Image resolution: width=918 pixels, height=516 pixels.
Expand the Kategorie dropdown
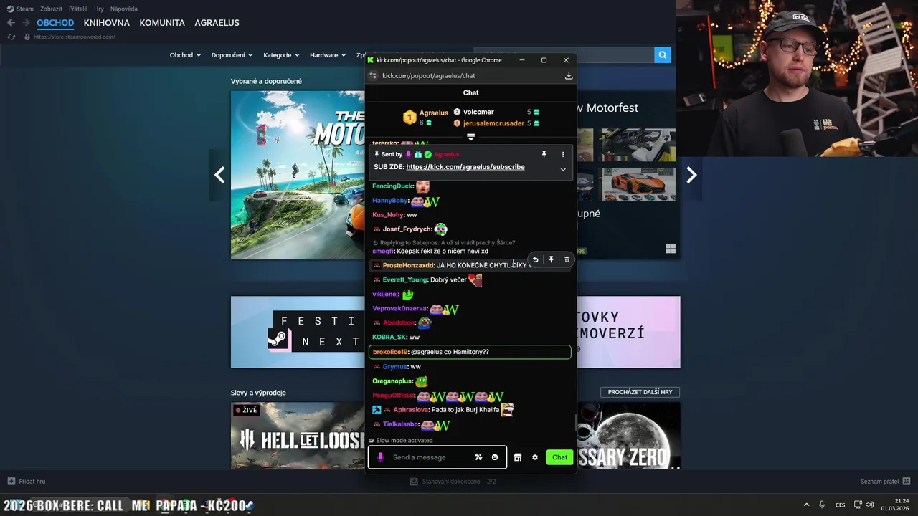[281, 55]
